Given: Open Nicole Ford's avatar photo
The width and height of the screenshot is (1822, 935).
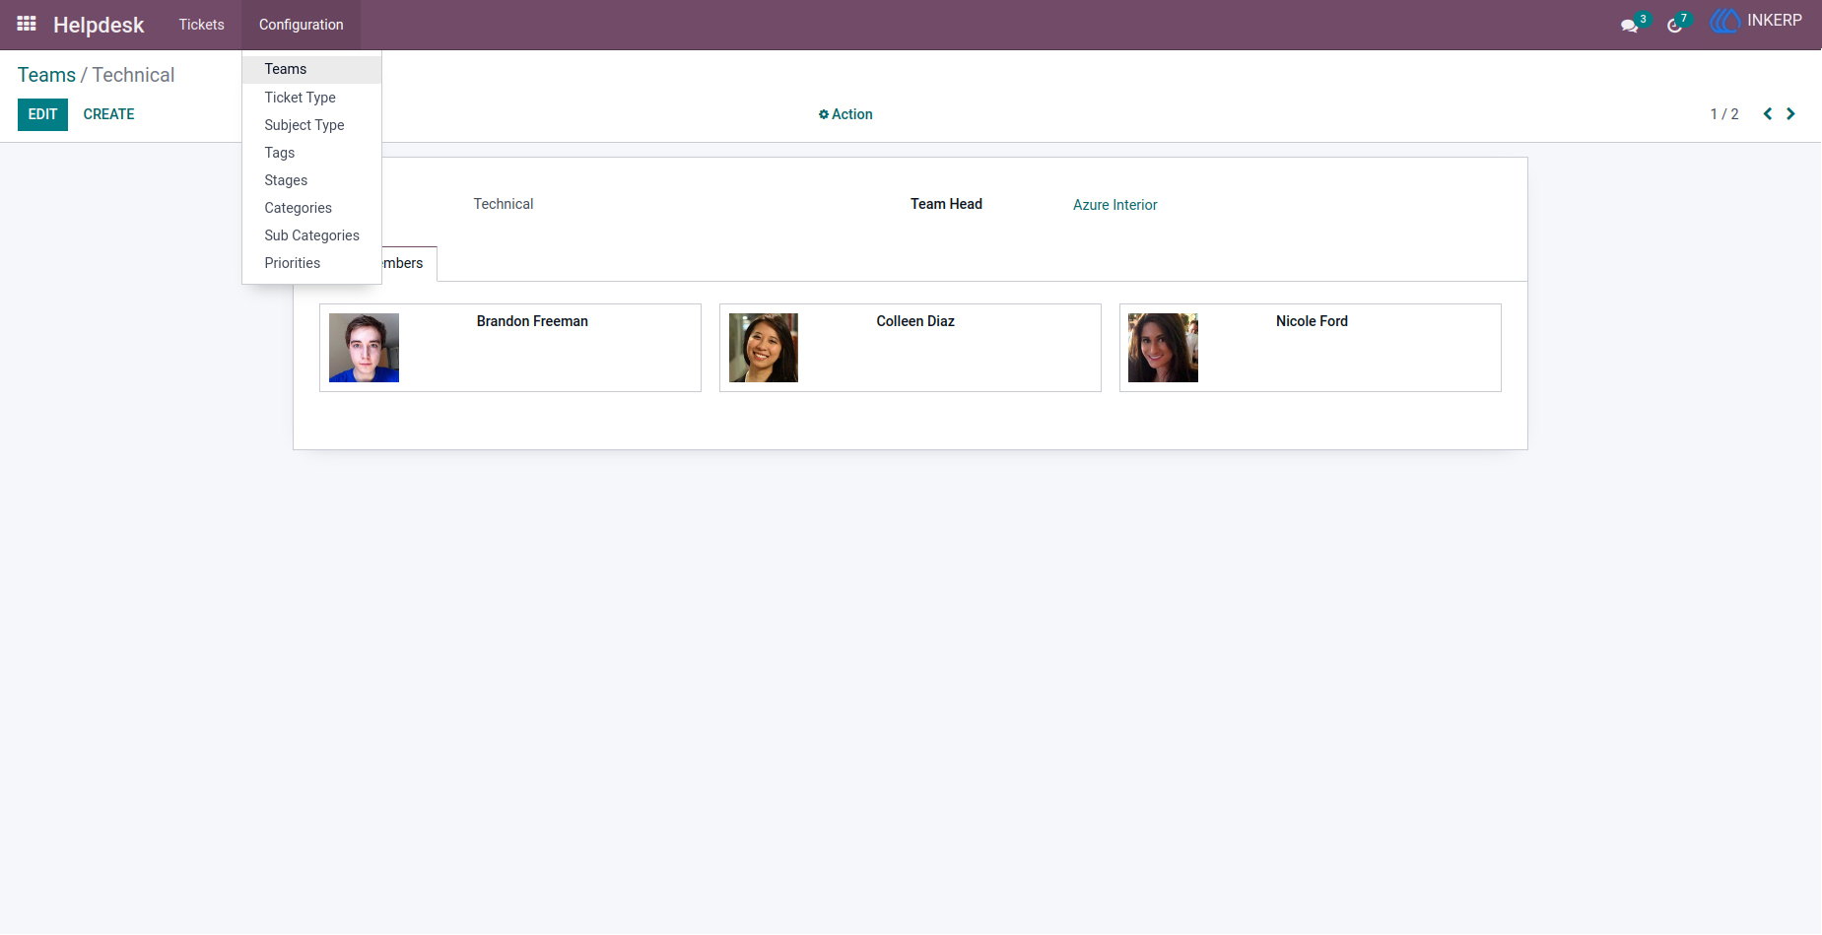Looking at the screenshot, I should [x=1163, y=348].
